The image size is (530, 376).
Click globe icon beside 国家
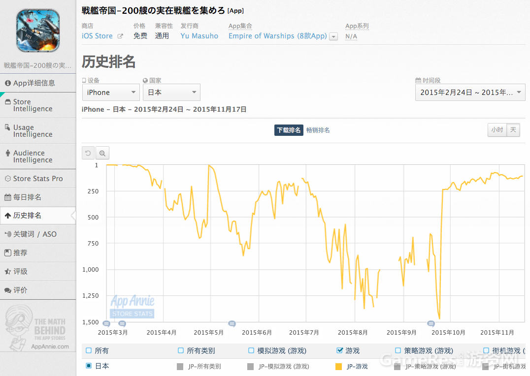pos(145,80)
